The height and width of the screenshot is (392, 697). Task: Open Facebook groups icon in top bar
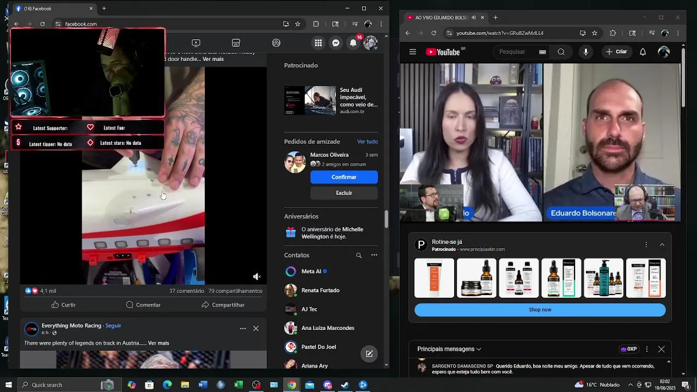click(x=276, y=43)
